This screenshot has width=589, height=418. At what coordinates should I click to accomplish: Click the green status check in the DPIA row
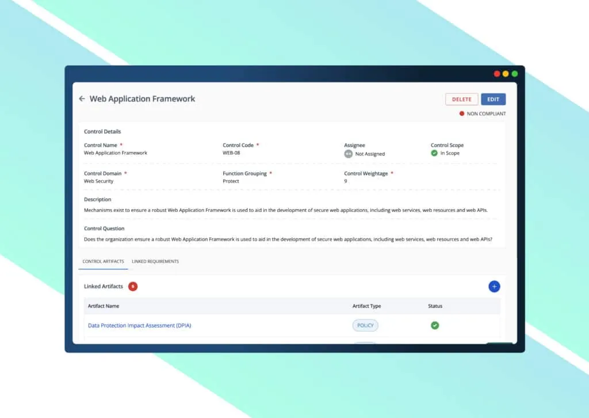point(435,325)
